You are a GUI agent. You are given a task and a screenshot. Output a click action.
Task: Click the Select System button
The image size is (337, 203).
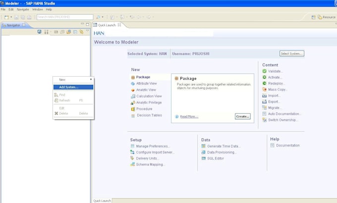coord(291,53)
